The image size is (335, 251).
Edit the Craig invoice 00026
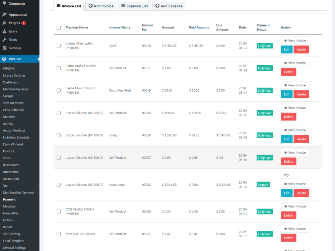click(x=286, y=139)
